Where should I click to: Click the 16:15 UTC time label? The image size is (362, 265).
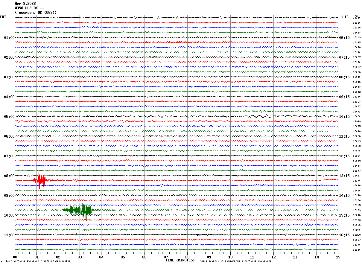pos(344,235)
